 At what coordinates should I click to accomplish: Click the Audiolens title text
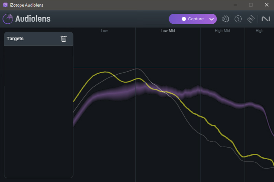click(33, 19)
